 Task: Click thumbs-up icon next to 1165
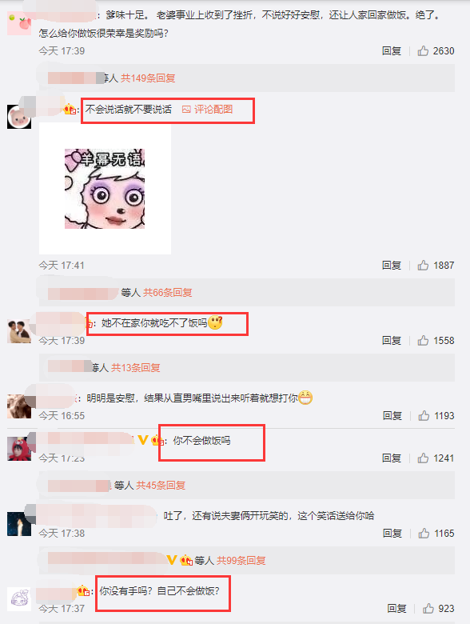tap(424, 533)
